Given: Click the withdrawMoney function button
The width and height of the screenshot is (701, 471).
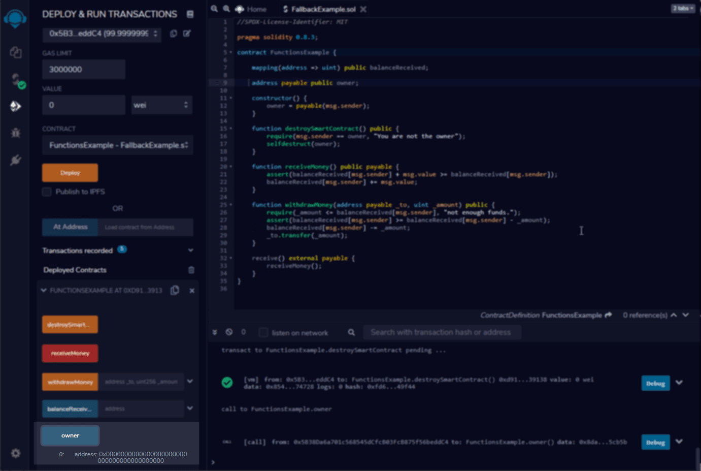Looking at the screenshot, I should (x=70, y=382).
